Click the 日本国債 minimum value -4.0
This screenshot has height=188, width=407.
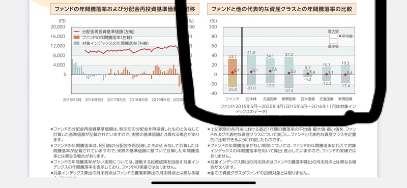click(308, 79)
